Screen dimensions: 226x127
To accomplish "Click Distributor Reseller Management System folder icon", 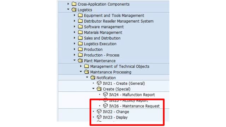I will (80, 21).
